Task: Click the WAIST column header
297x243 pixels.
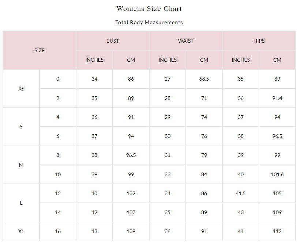Action: 186,41
